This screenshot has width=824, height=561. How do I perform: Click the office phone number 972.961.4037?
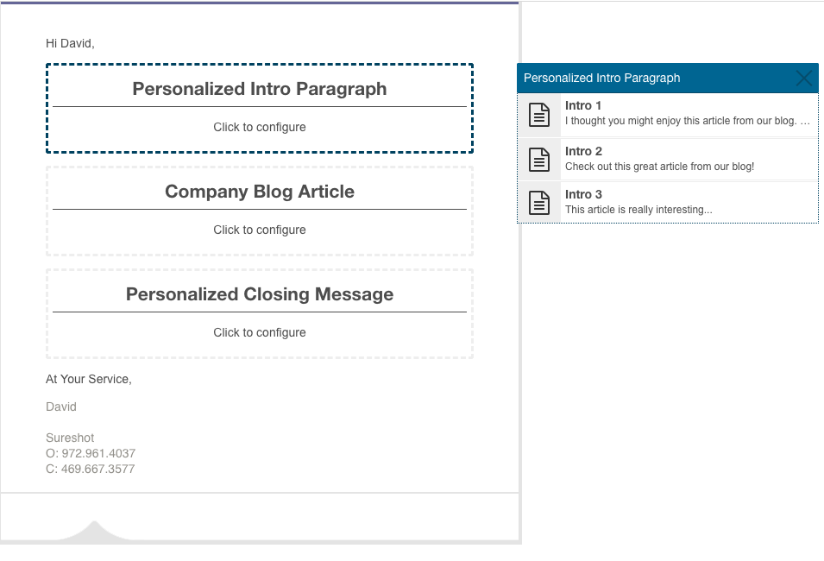coord(91,453)
